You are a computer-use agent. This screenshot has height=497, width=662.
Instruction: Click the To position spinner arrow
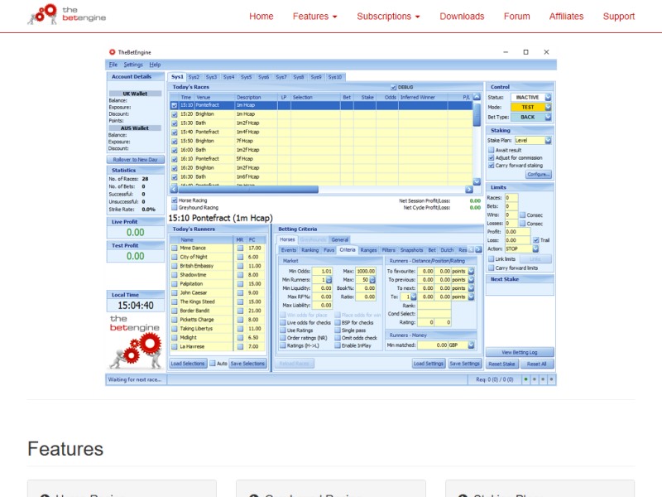[414, 297]
